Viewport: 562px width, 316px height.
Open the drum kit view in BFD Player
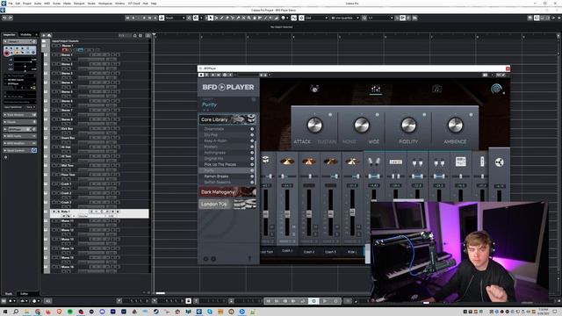314,89
